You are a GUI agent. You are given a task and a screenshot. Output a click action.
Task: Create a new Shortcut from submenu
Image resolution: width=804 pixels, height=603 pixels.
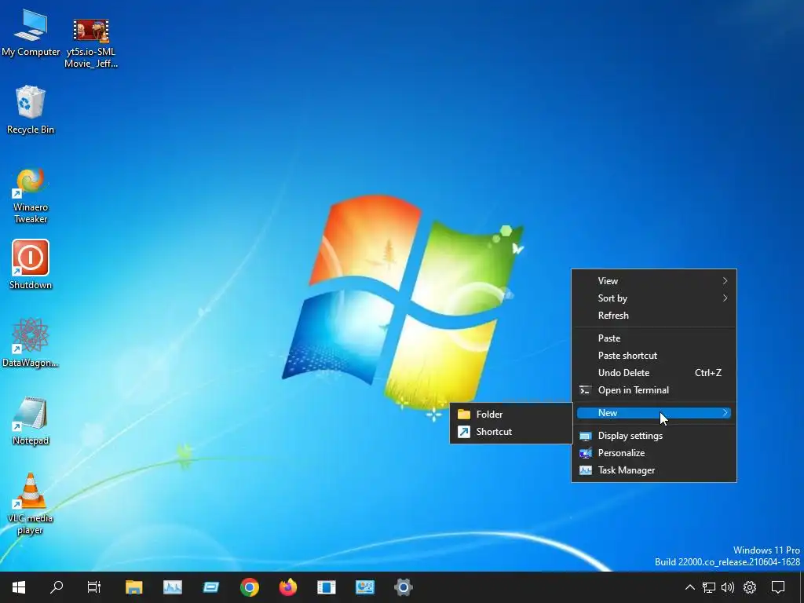(x=510, y=432)
